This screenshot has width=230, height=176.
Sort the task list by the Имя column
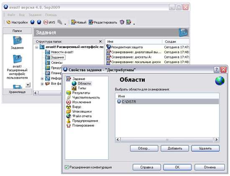pos(133,42)
